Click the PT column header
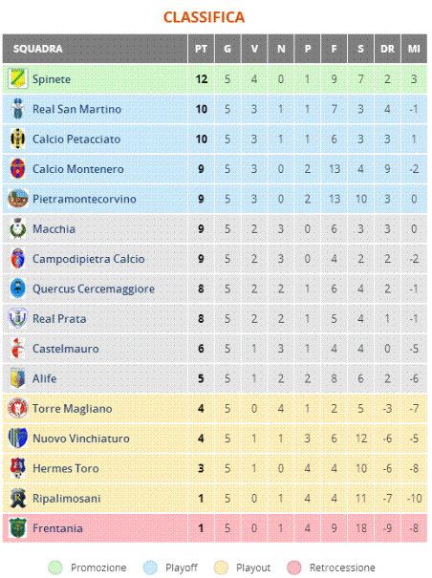Viewport: 432px width, 578px height. [201, 49]
